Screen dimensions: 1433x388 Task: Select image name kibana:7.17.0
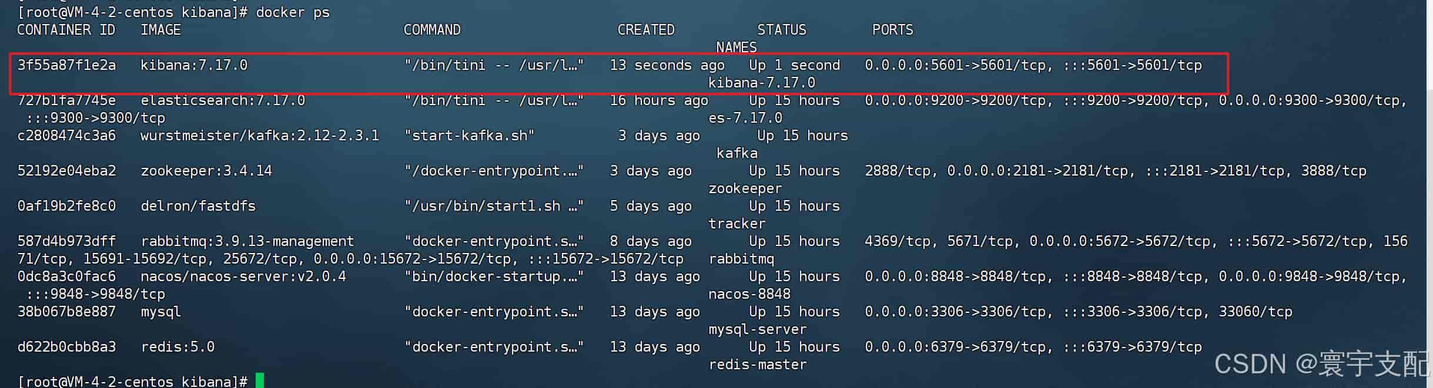point(194,65)
